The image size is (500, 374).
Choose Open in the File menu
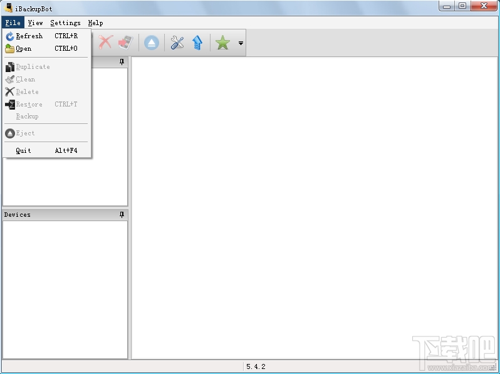coord(46,48)
